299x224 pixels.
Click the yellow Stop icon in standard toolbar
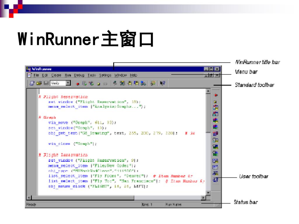pyautogui.click(x=99, y=84)
